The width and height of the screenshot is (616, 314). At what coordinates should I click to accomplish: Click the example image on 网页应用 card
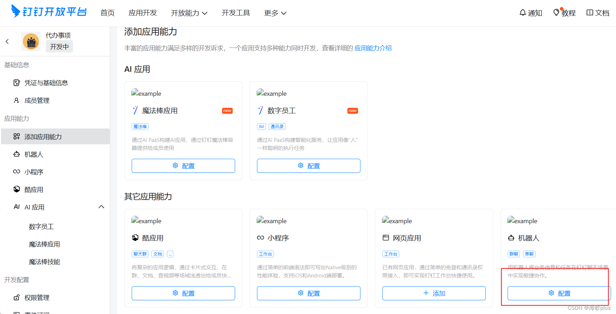(x=397, y=220)
